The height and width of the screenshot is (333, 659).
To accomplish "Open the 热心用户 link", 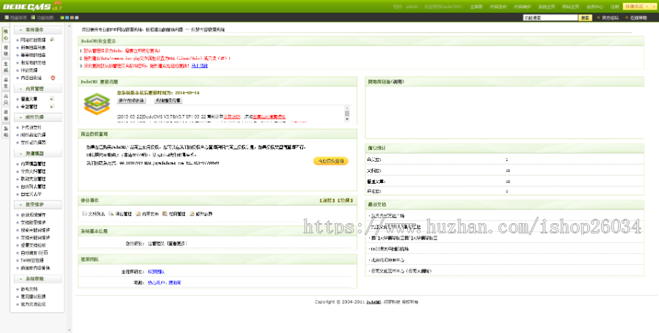I will click(x=156, y=283).
